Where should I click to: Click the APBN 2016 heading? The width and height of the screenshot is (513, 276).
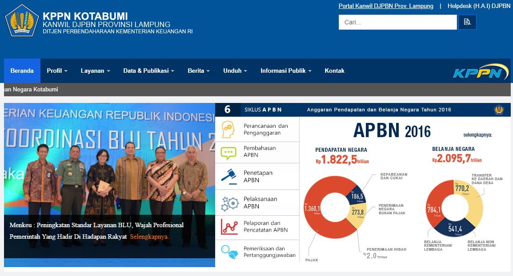coord(392,130)
